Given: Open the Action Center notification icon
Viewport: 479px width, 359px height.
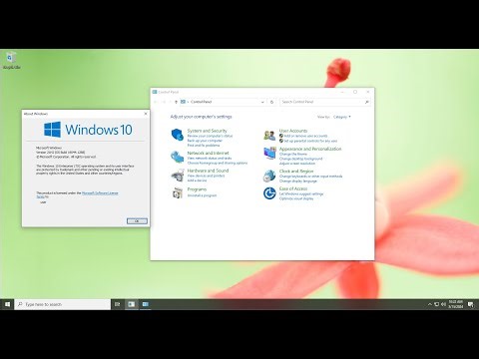Looking at the screenshot, I should click(471, 304).
